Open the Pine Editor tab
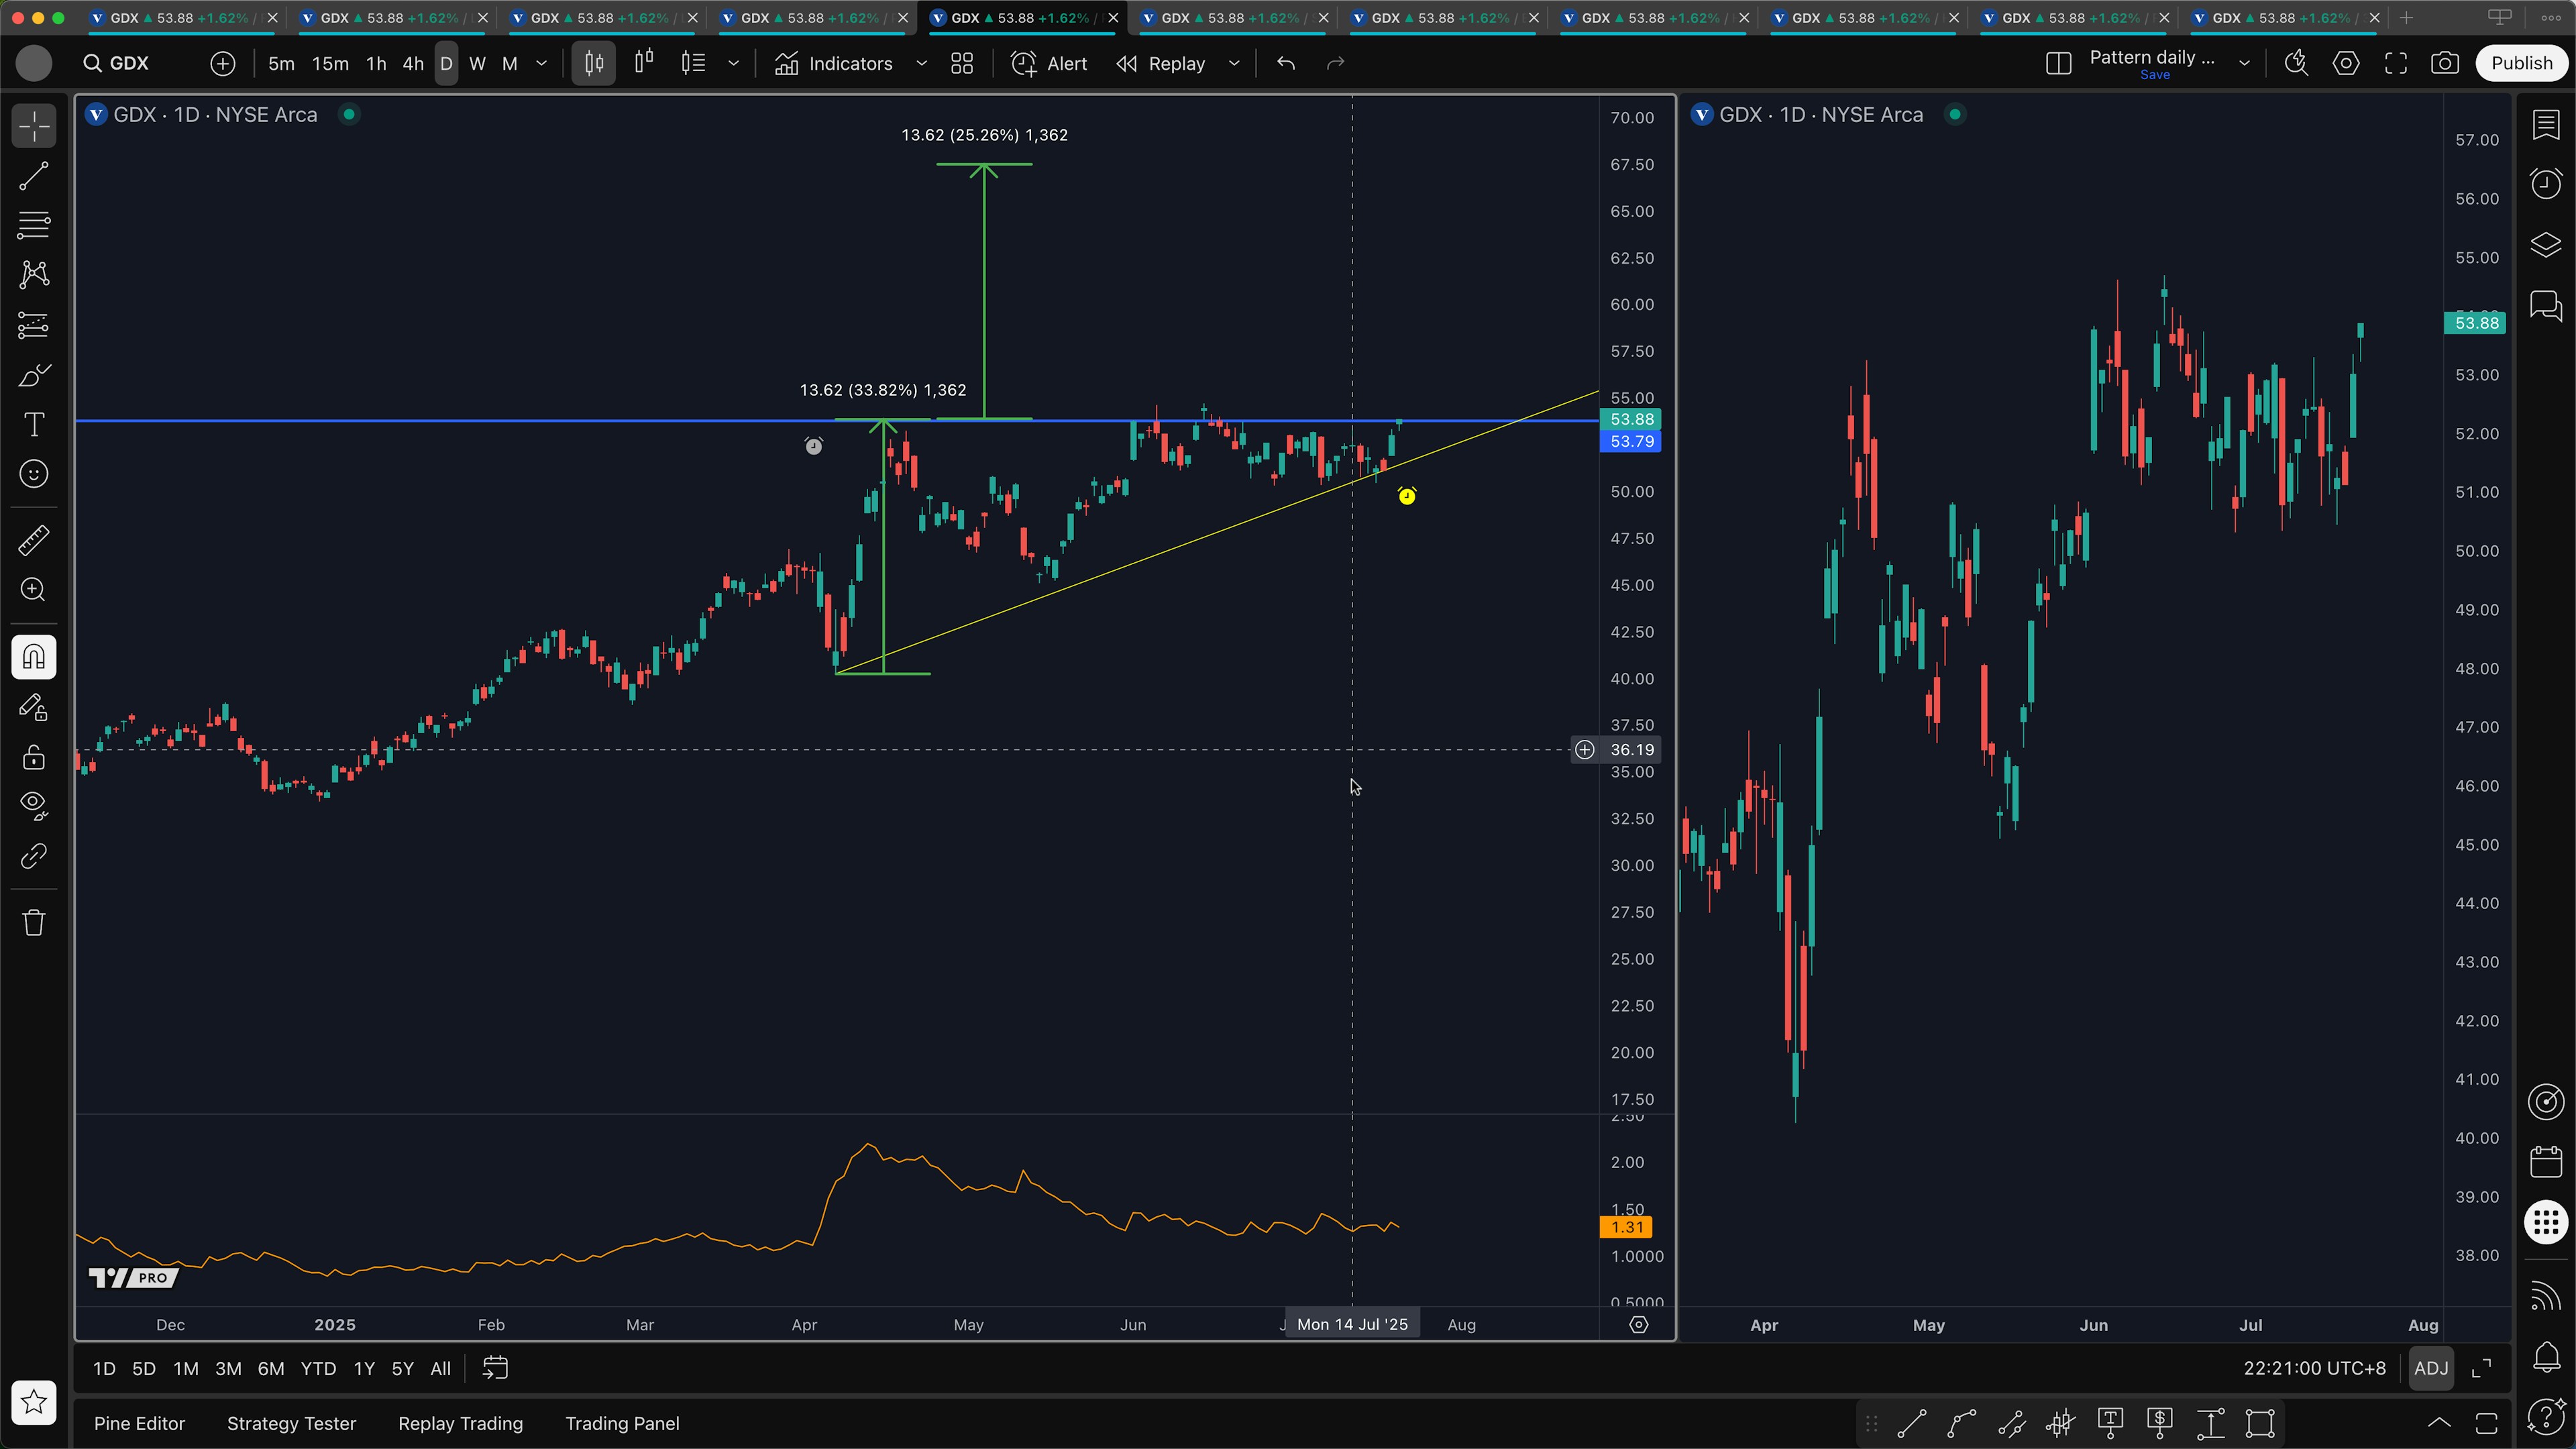 139,1423
